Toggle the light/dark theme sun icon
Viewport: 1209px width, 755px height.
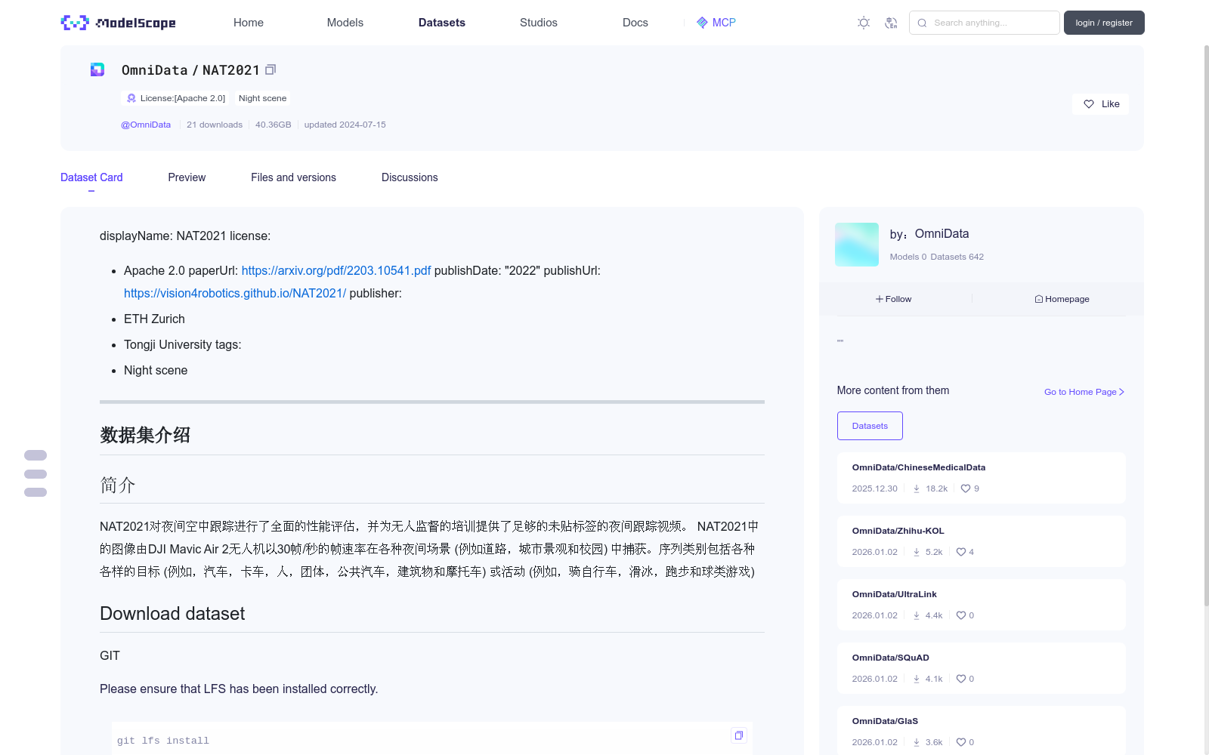point(864,23)
